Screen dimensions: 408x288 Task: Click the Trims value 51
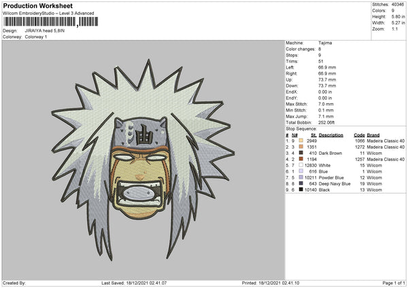(x=320, y=61)
